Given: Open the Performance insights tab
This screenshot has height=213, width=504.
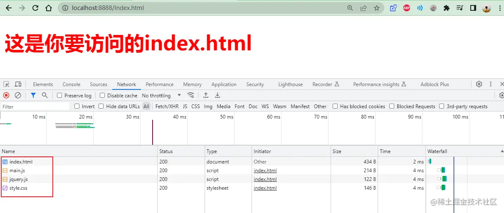Looking at the screenshot, I should click(x=379, y=84).
